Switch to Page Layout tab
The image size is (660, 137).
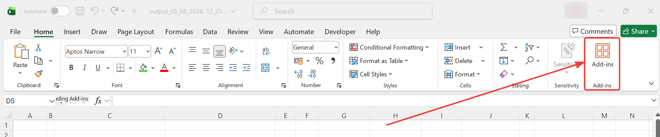(136, 32)
